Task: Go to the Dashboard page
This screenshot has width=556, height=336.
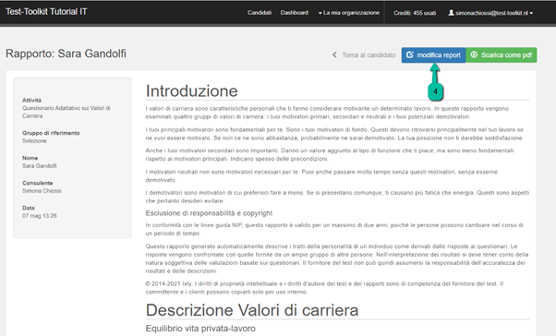Action: point(294,13)
